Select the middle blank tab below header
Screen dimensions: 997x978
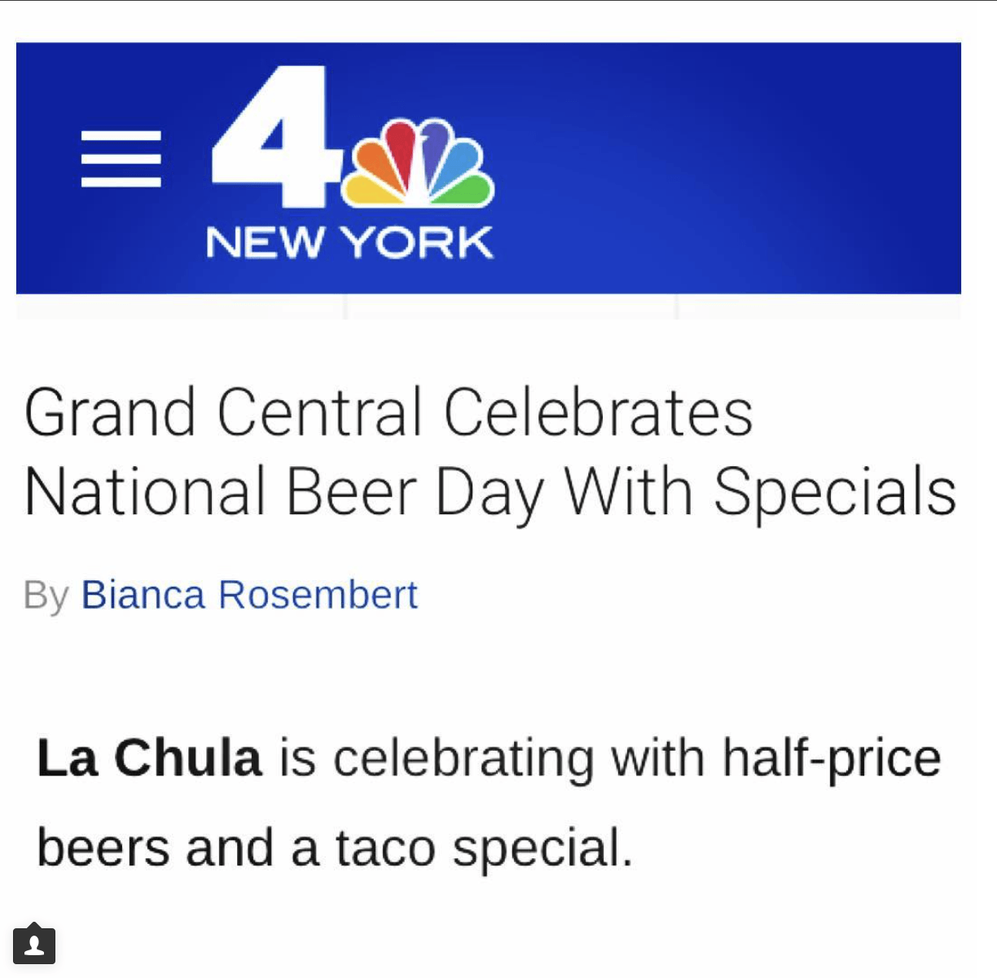(511, 307)
